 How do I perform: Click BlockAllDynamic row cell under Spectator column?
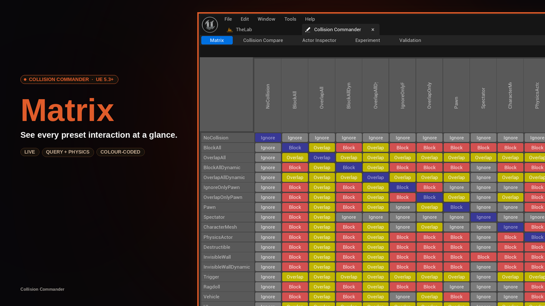(x=483, y=168)
